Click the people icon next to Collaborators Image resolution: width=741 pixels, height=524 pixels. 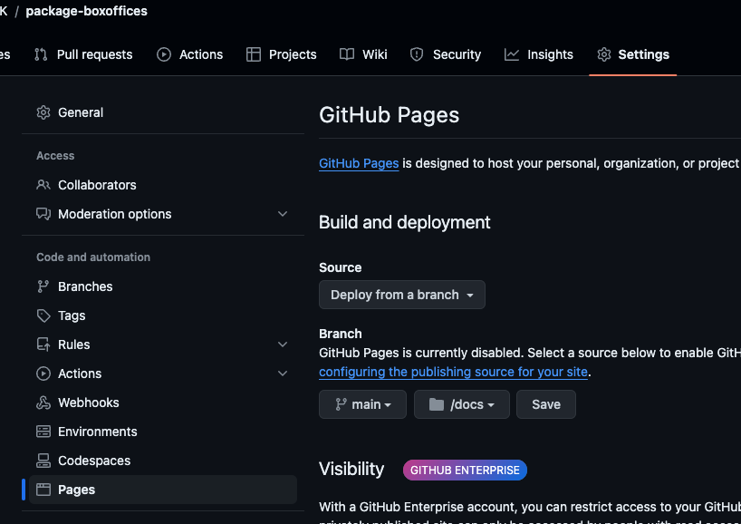click(x=43, y=185)
